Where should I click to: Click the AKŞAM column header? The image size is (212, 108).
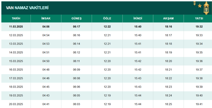[x=168, y=18]
